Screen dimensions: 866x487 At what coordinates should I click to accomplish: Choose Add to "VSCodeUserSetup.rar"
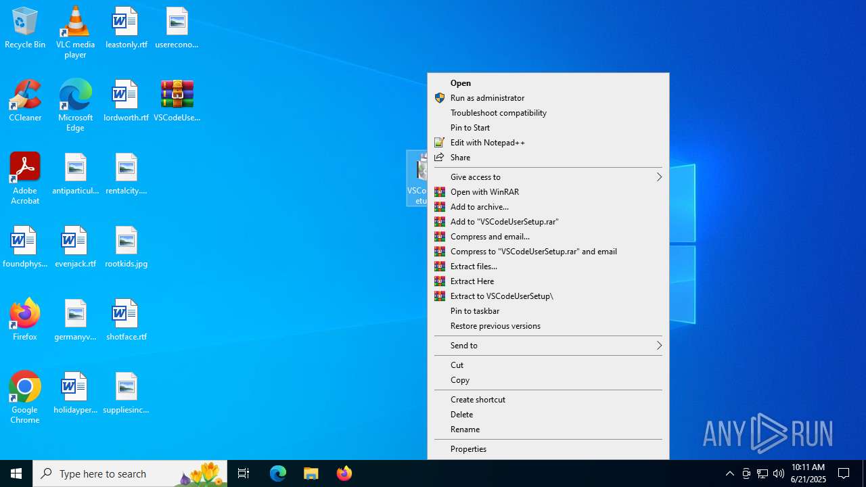pyautogui.click(x=548, y=222)
